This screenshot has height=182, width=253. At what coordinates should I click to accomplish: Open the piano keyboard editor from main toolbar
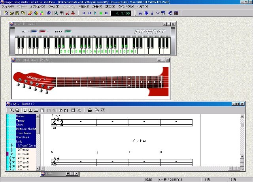tap(62, 13)
